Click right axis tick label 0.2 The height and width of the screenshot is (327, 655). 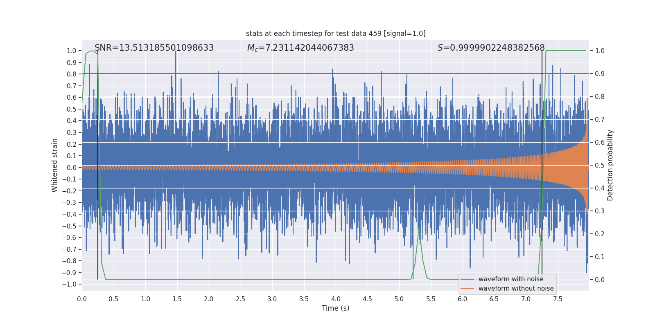coord(600,234)
